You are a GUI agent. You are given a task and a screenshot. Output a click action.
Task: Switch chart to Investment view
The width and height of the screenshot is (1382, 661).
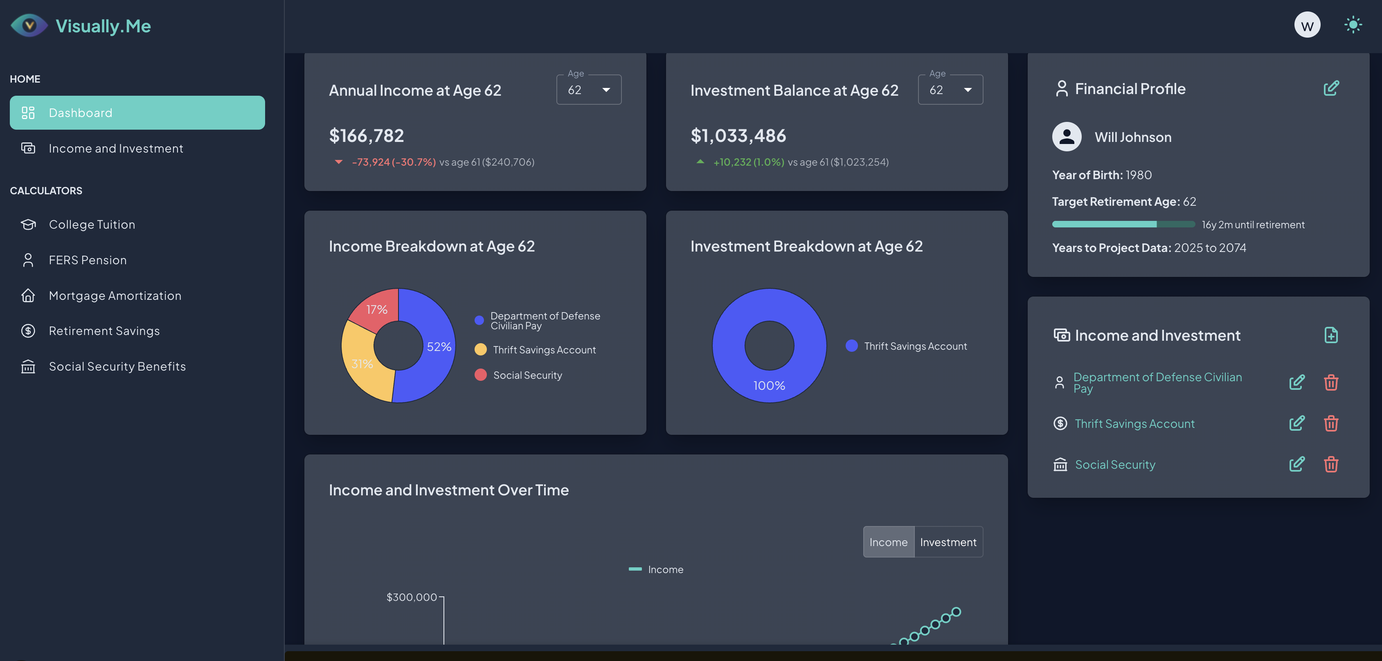pos(948,542)
